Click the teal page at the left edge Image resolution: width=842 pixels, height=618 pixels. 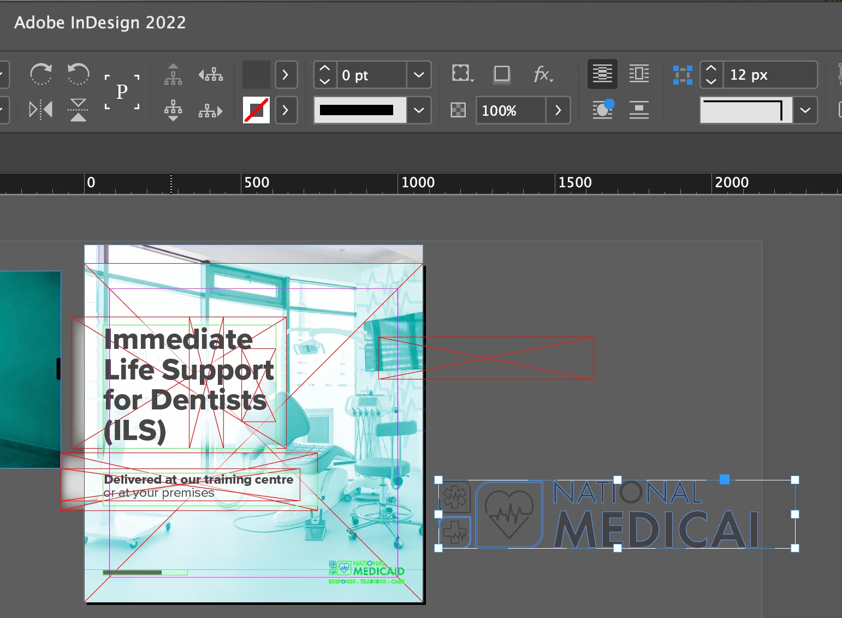30,369
